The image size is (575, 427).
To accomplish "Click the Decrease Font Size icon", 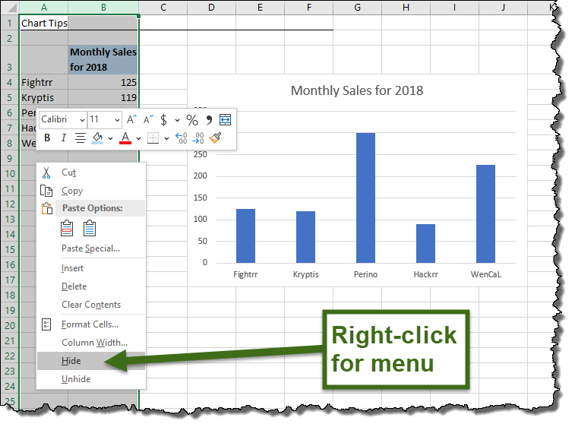I will [149, 120].
